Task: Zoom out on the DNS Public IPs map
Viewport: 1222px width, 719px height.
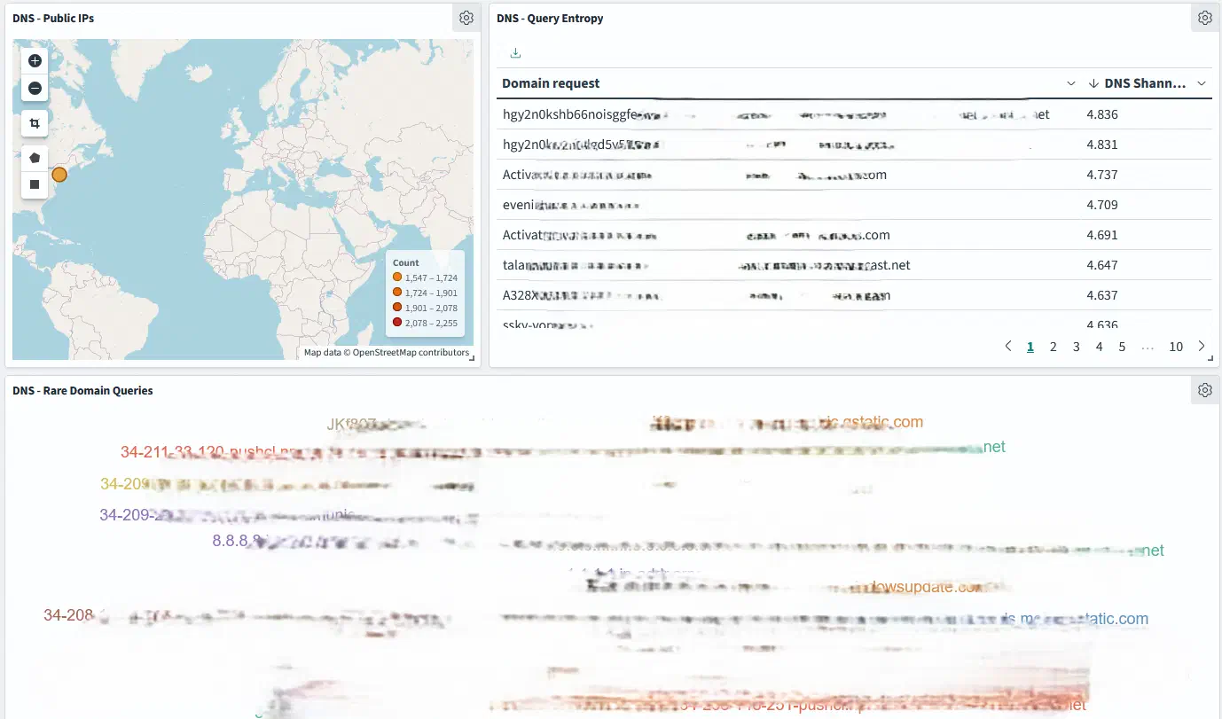Action: 35,88
